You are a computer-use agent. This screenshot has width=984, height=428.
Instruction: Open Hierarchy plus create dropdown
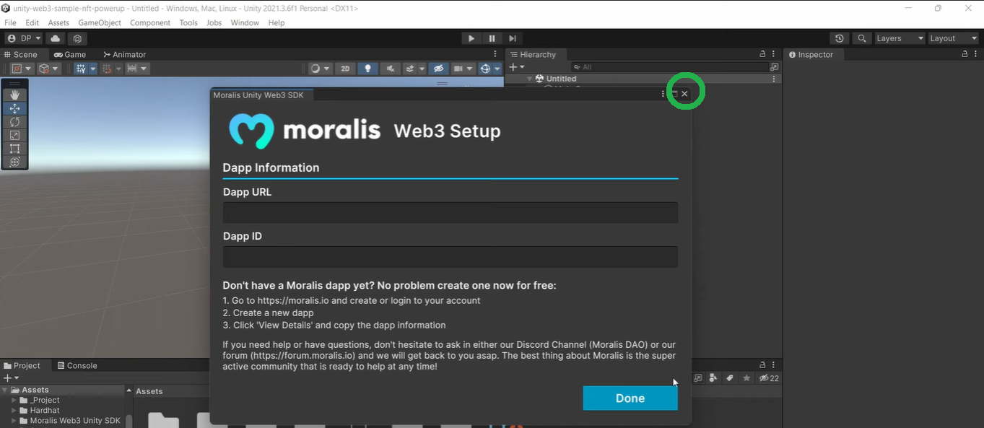pos(517,67)
